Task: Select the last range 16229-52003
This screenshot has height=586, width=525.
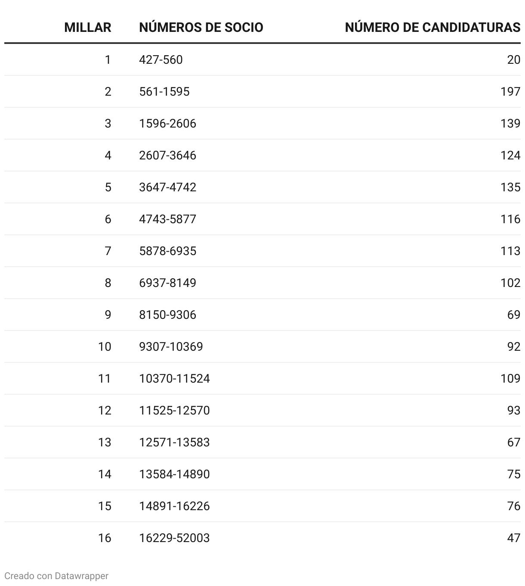Action: 174,538
